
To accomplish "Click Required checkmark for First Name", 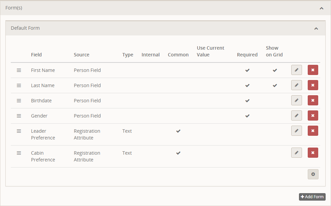I will (247, 70).
